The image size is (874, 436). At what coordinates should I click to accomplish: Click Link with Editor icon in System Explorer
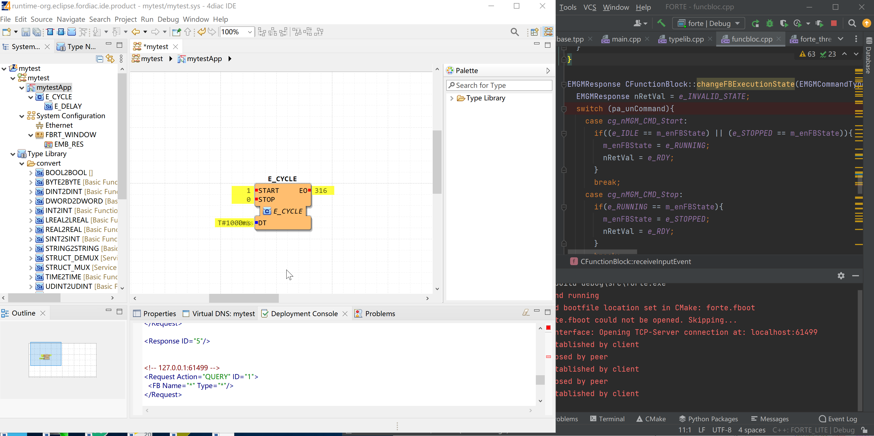tap(110, 59)
